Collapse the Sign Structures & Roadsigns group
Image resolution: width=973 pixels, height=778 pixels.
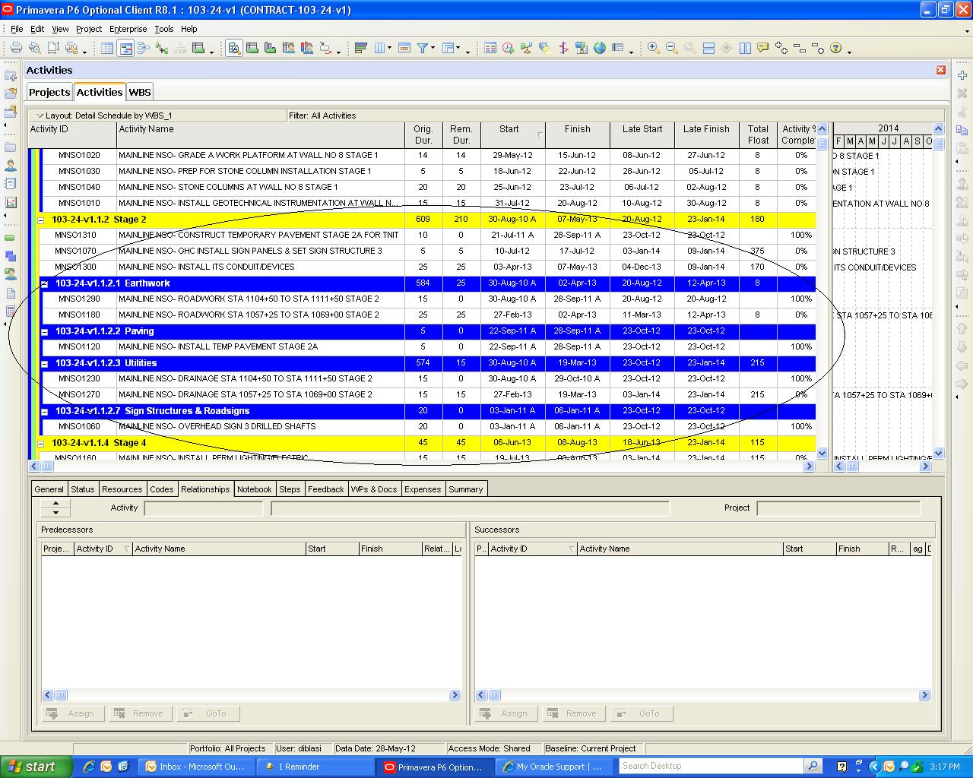pyautogui.click(x=44, y=411)
